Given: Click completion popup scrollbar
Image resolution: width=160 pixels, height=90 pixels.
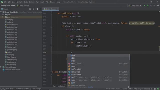Looking at the screenshot, I should pos(129,57).
